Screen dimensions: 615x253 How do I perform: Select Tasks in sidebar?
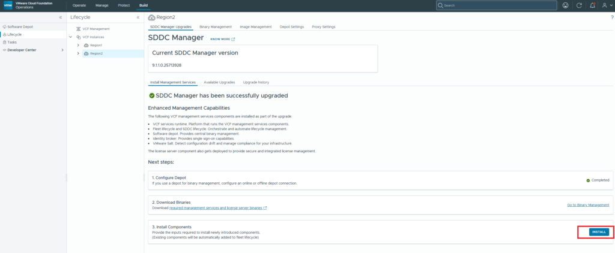coord(12,42)
